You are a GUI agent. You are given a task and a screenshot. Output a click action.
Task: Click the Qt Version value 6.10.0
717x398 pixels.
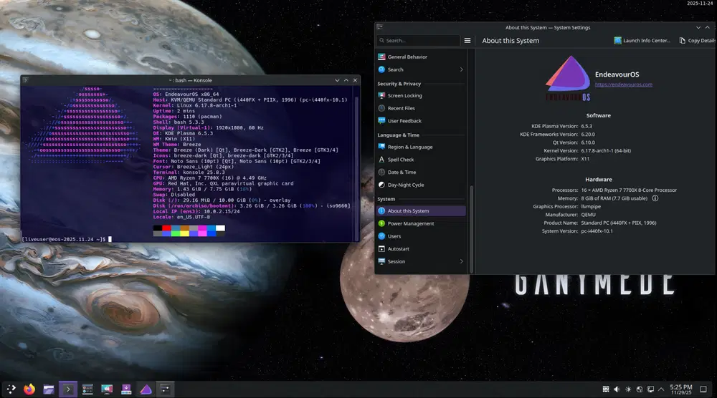tap(588, 143)
